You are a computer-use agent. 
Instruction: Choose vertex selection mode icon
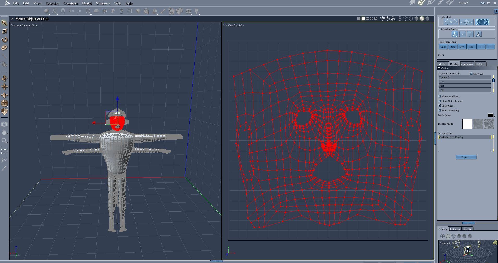(463, 34)
